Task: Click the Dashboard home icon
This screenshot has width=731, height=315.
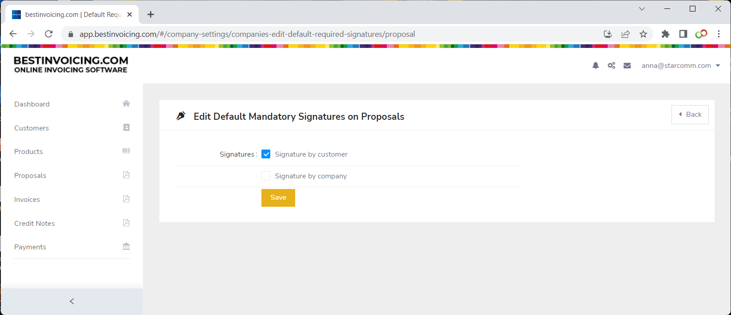Action: [126, 103]
